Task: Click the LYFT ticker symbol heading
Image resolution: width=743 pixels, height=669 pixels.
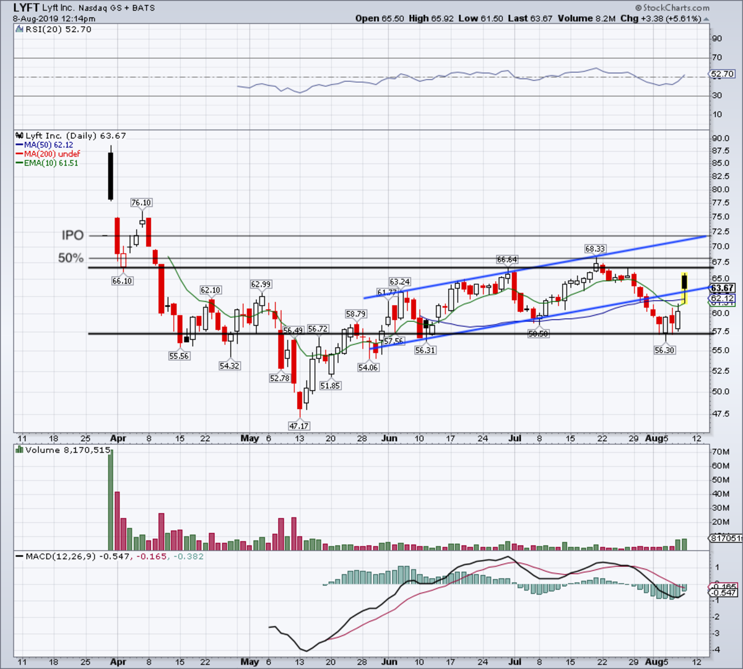Action: pyautogui.click(x=27, y=8)
